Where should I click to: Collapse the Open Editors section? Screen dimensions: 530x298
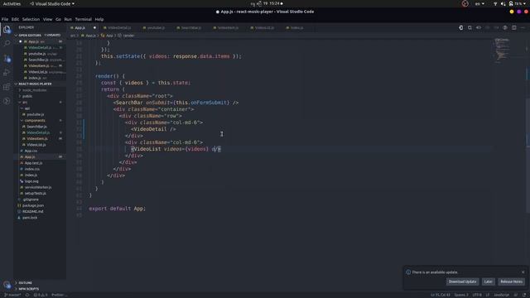point(16,35)
